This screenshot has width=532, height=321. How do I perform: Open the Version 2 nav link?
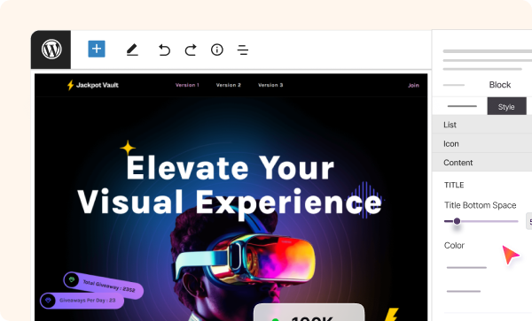[229, 85]
